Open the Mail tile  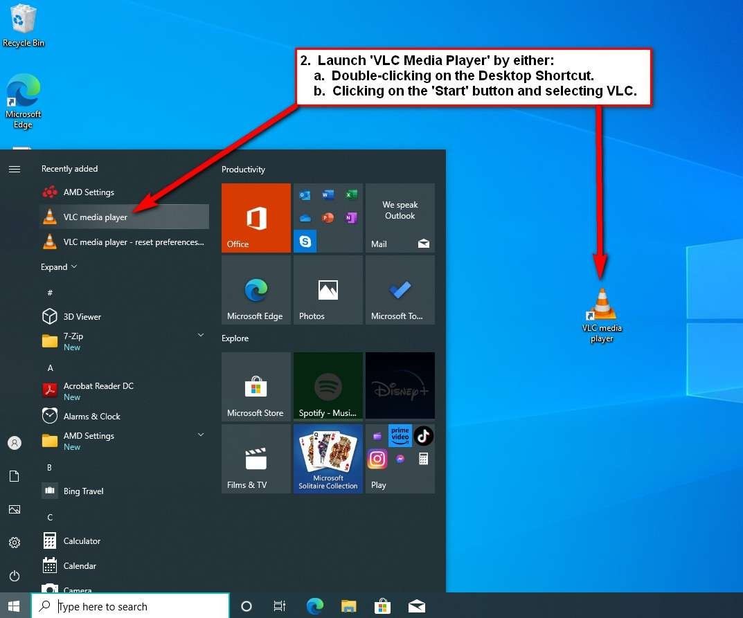[400, 218]
